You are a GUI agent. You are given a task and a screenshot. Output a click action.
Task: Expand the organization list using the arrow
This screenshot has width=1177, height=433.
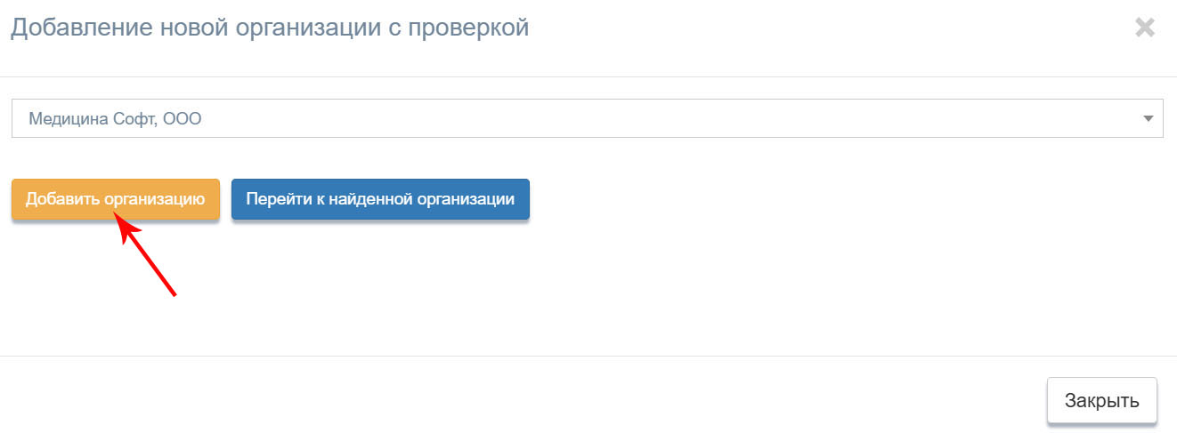(1148, 118)
